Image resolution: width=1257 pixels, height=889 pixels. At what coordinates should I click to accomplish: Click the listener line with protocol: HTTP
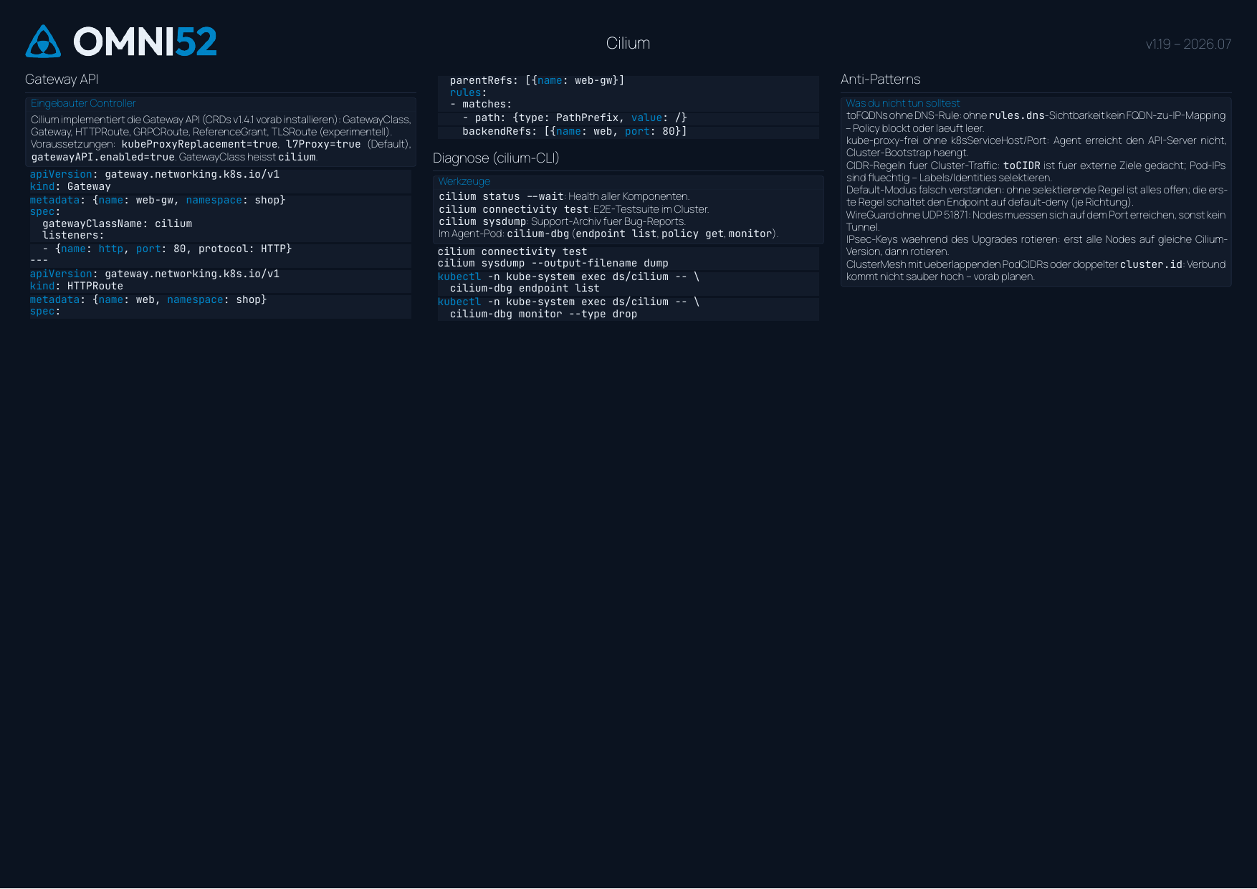167,249
